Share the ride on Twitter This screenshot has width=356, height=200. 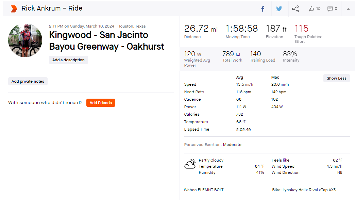coord(279,9)
